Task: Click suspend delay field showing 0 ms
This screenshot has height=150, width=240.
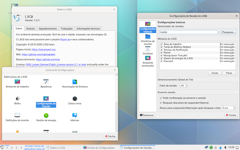Action: (x=227, y=108)
